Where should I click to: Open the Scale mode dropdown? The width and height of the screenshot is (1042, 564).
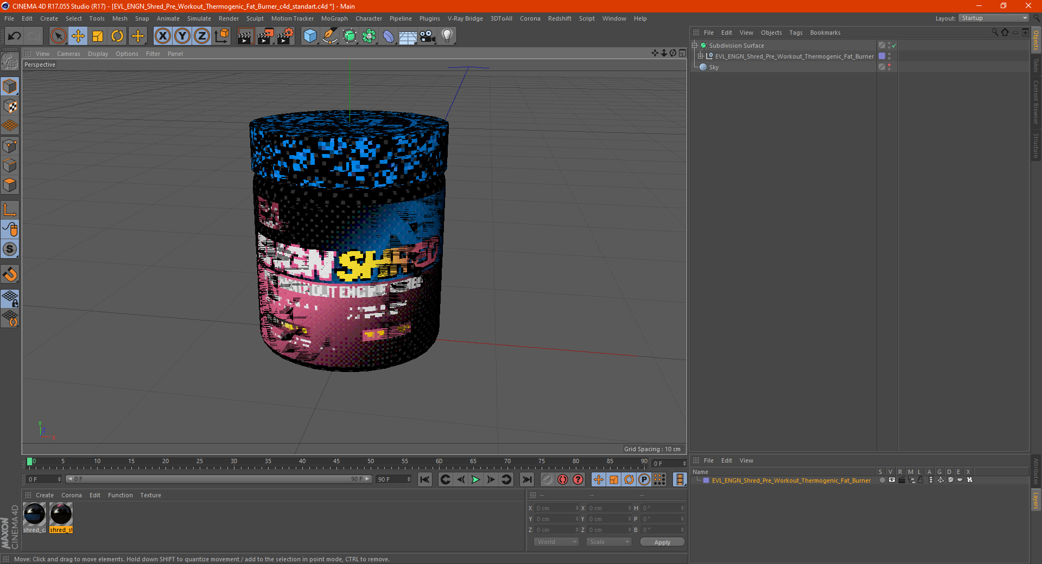pos(609,542)
